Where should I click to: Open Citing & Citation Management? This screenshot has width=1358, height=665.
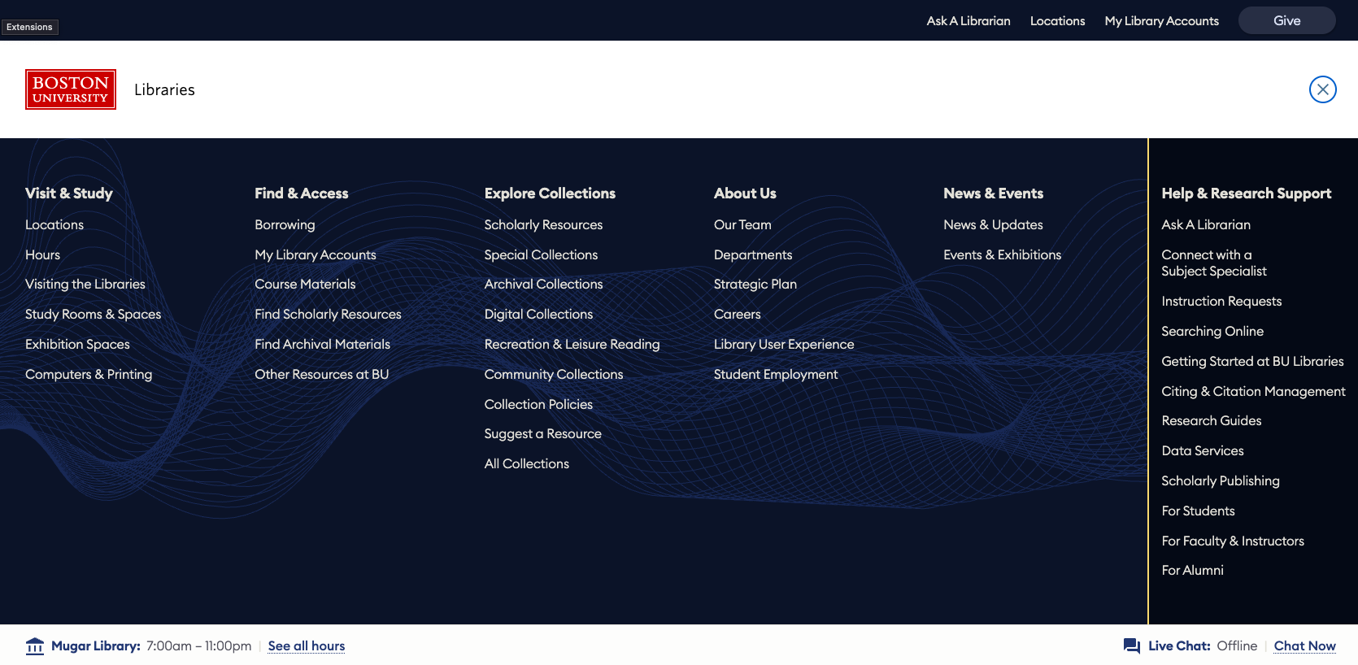(x=1253, y=391)
